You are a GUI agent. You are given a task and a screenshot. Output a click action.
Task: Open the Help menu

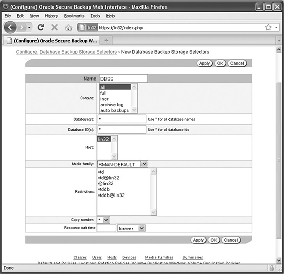click(111, 16)
